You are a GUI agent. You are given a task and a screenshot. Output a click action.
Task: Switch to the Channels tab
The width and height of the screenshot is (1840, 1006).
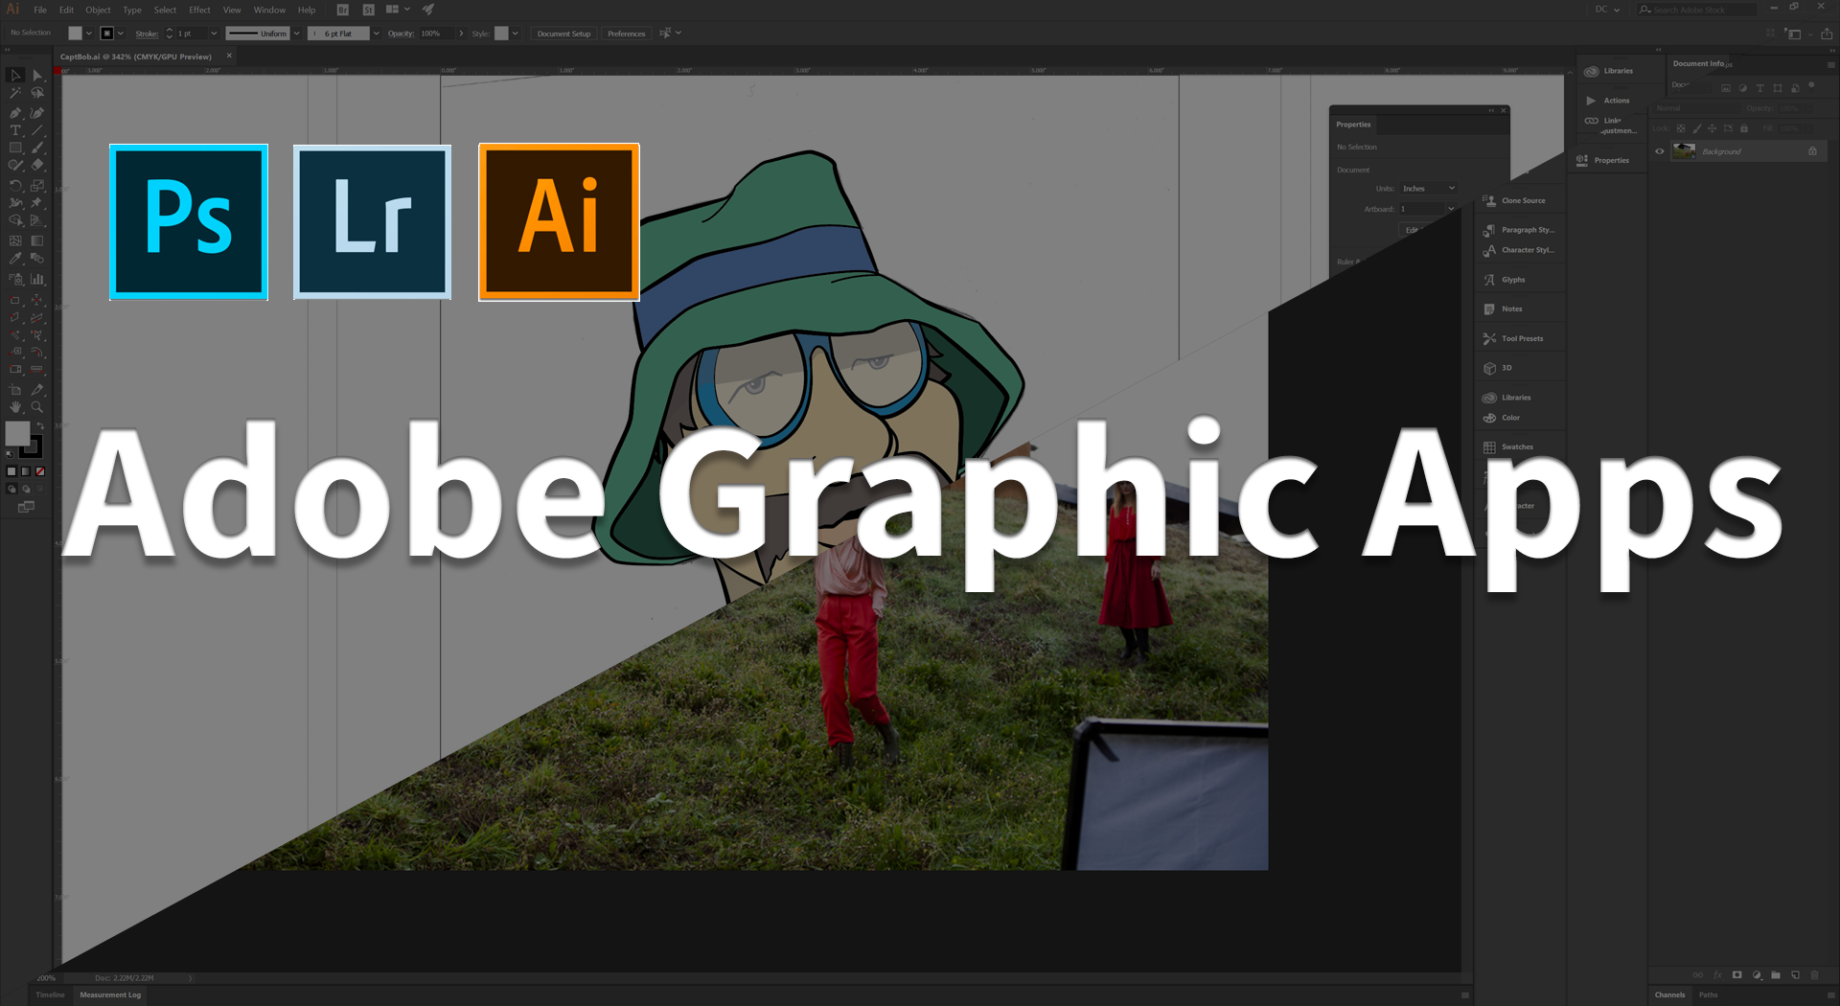1669,995
